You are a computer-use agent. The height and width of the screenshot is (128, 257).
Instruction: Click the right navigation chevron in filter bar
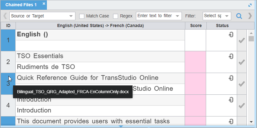click(250, 16)
